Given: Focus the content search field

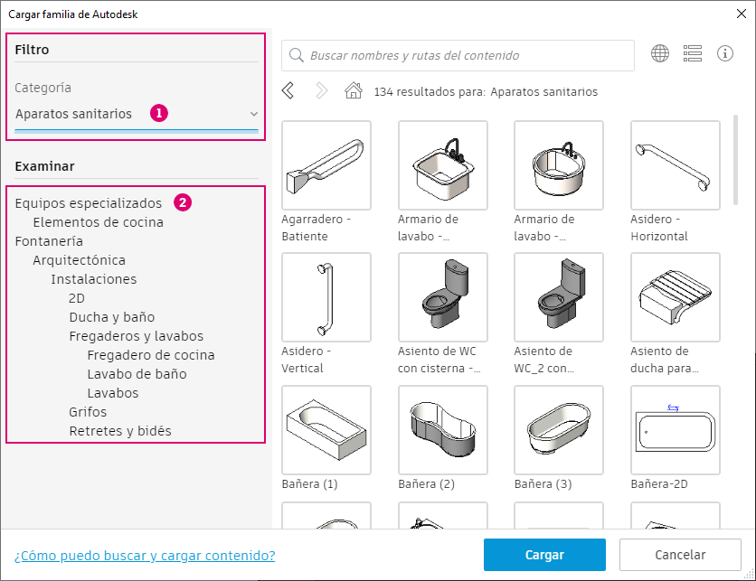Looking at the screenshot, I should (458, 55).
